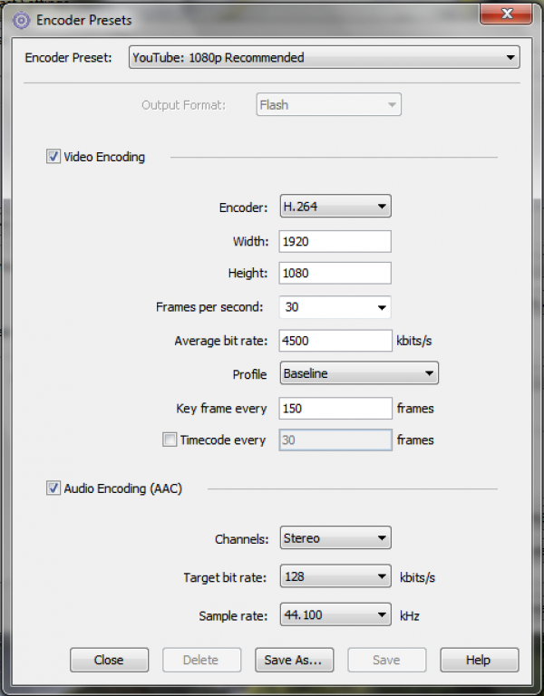Expand the H.264 Encoder dropdown
The width and height of the screenshot is (544, 696).
[x=335, y=206]
